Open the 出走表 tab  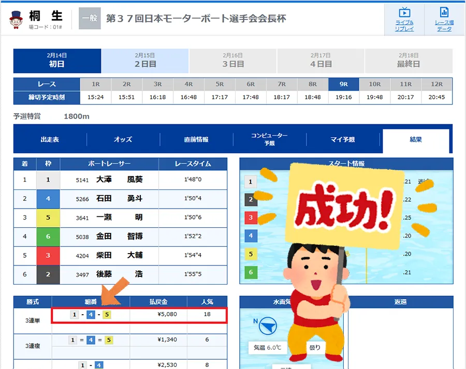click(50, 140)
